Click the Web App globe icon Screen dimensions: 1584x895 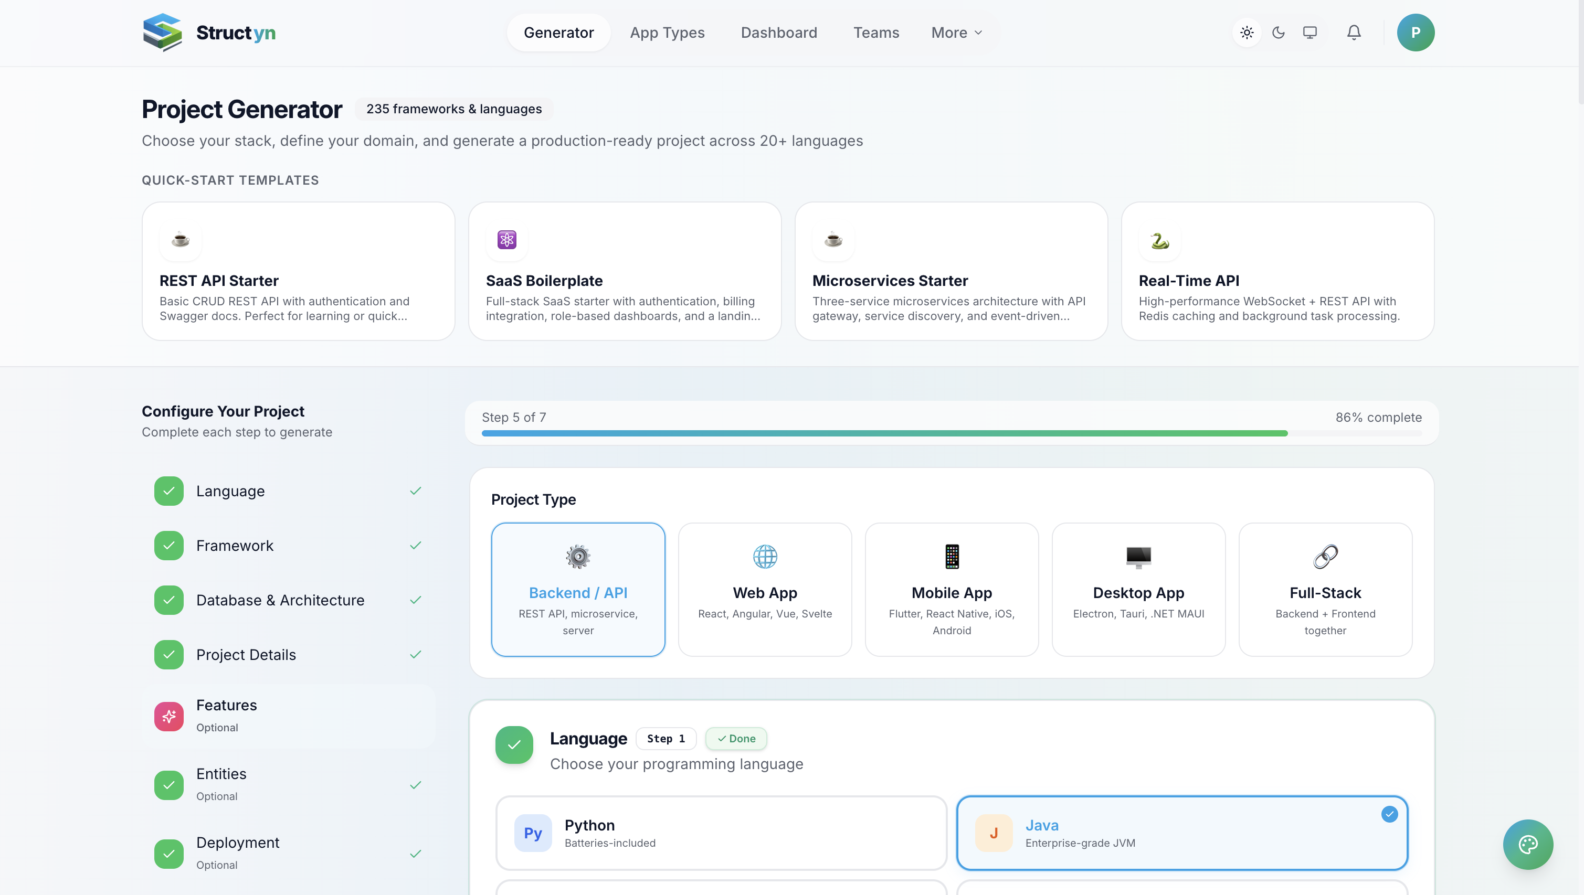(765, 557)
